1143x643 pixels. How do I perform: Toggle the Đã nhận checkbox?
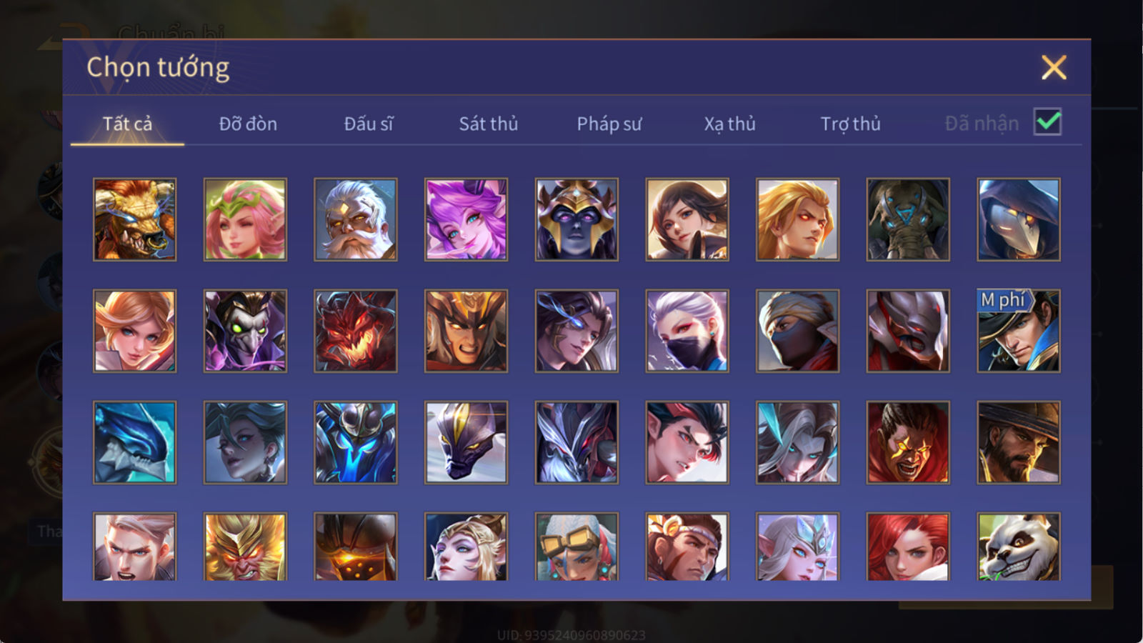(x=1048, y=122)
